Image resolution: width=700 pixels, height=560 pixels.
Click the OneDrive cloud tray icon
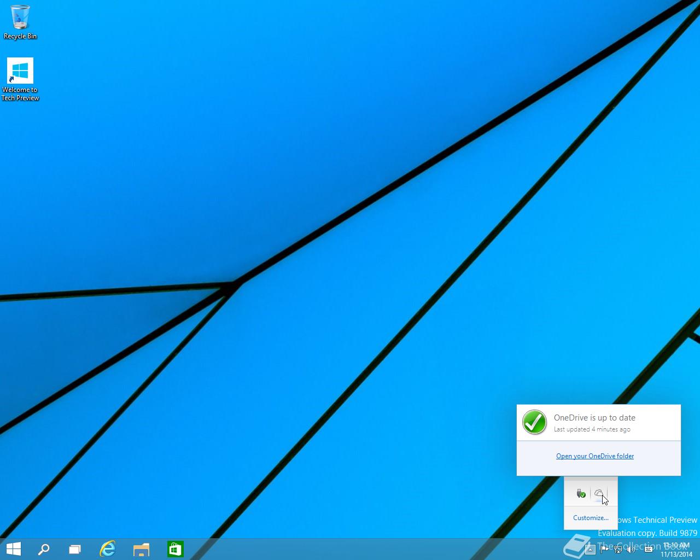pos(599,494)
